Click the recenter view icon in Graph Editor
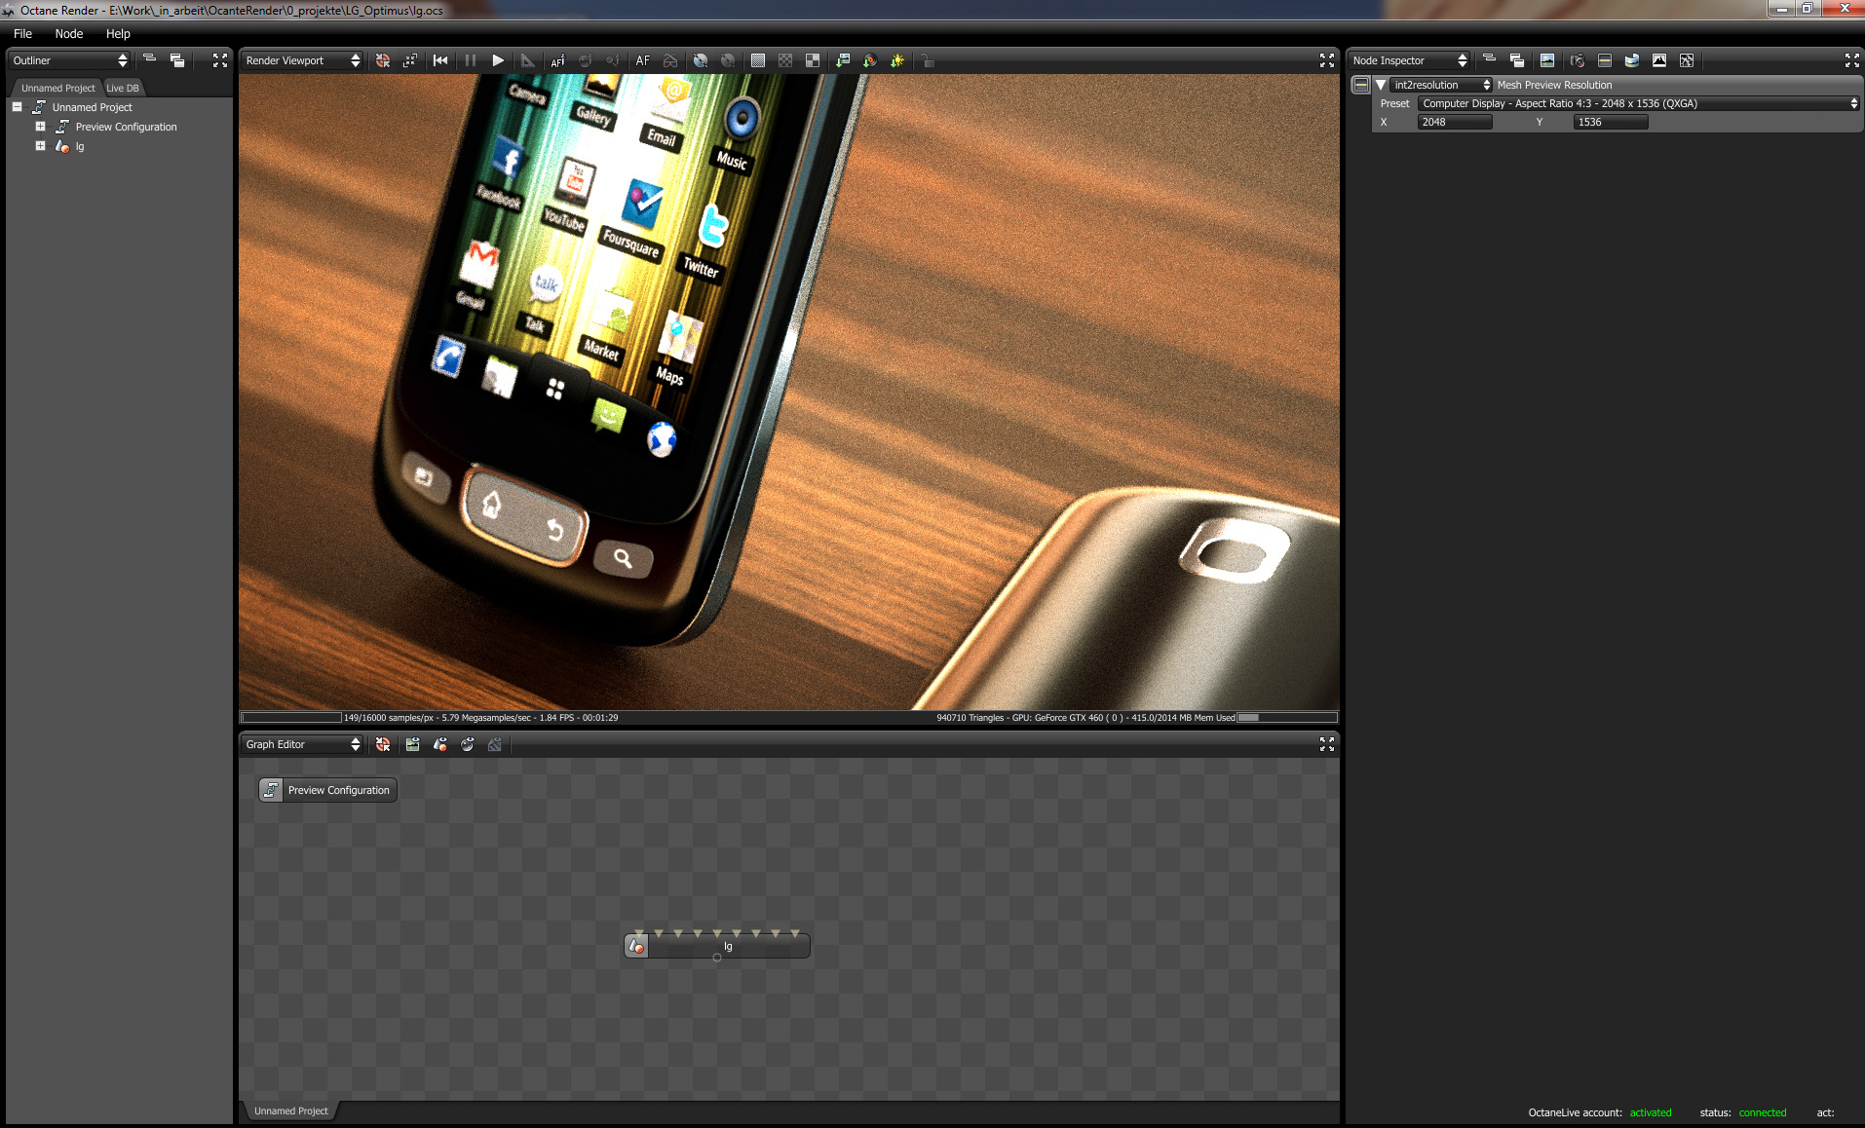Screen dimensions: 1865x1128 383,744
